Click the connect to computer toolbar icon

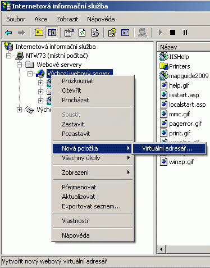click(x=143, y=33)
